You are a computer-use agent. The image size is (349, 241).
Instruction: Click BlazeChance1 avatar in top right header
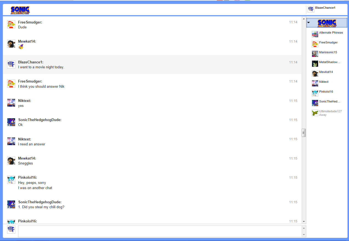coord(311,9)
